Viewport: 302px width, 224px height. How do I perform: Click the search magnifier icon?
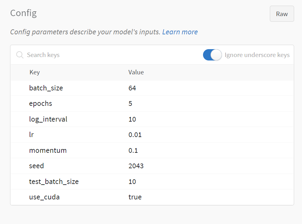pos(20,55)
